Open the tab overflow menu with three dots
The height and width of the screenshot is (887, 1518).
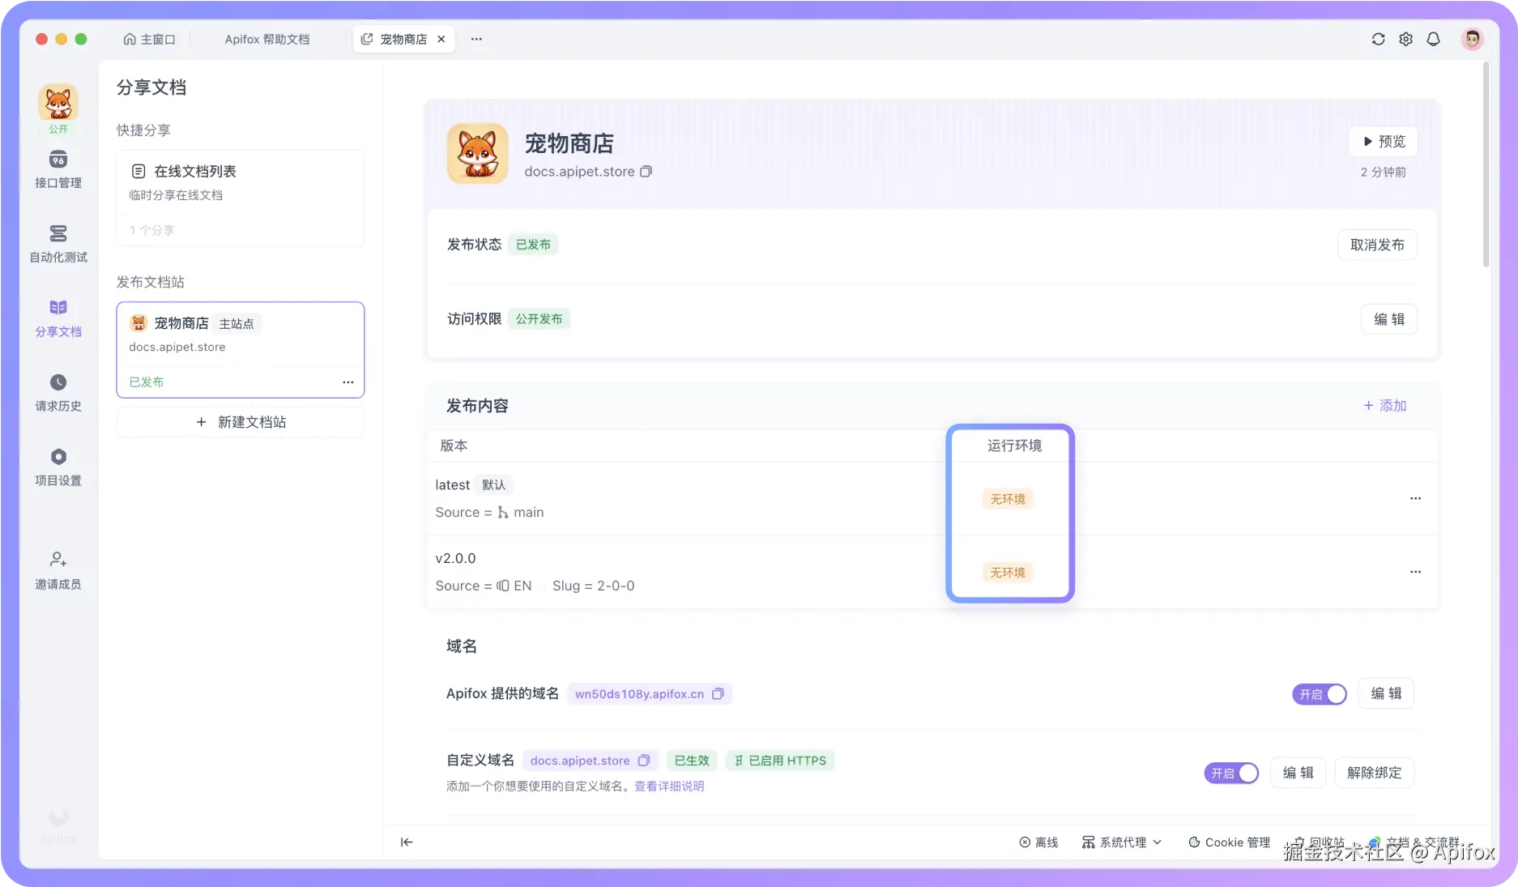(476, 39)
